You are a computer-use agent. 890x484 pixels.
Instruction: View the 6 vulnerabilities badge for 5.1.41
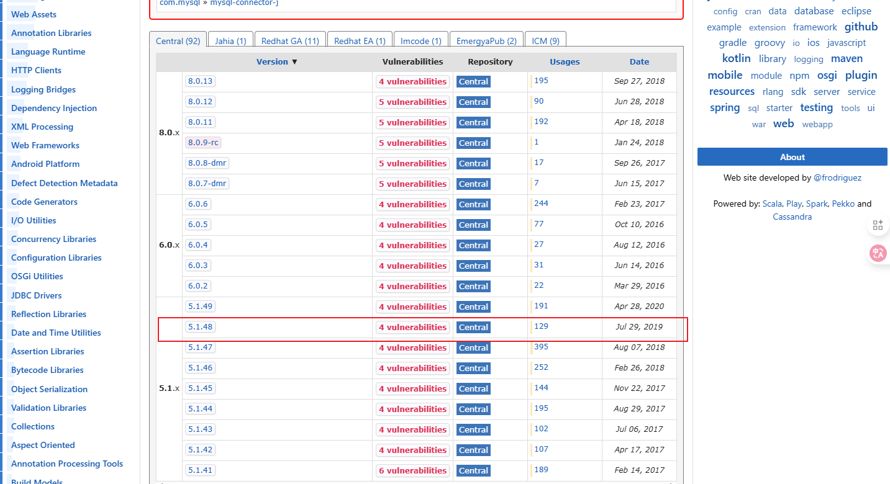point(412,470)
